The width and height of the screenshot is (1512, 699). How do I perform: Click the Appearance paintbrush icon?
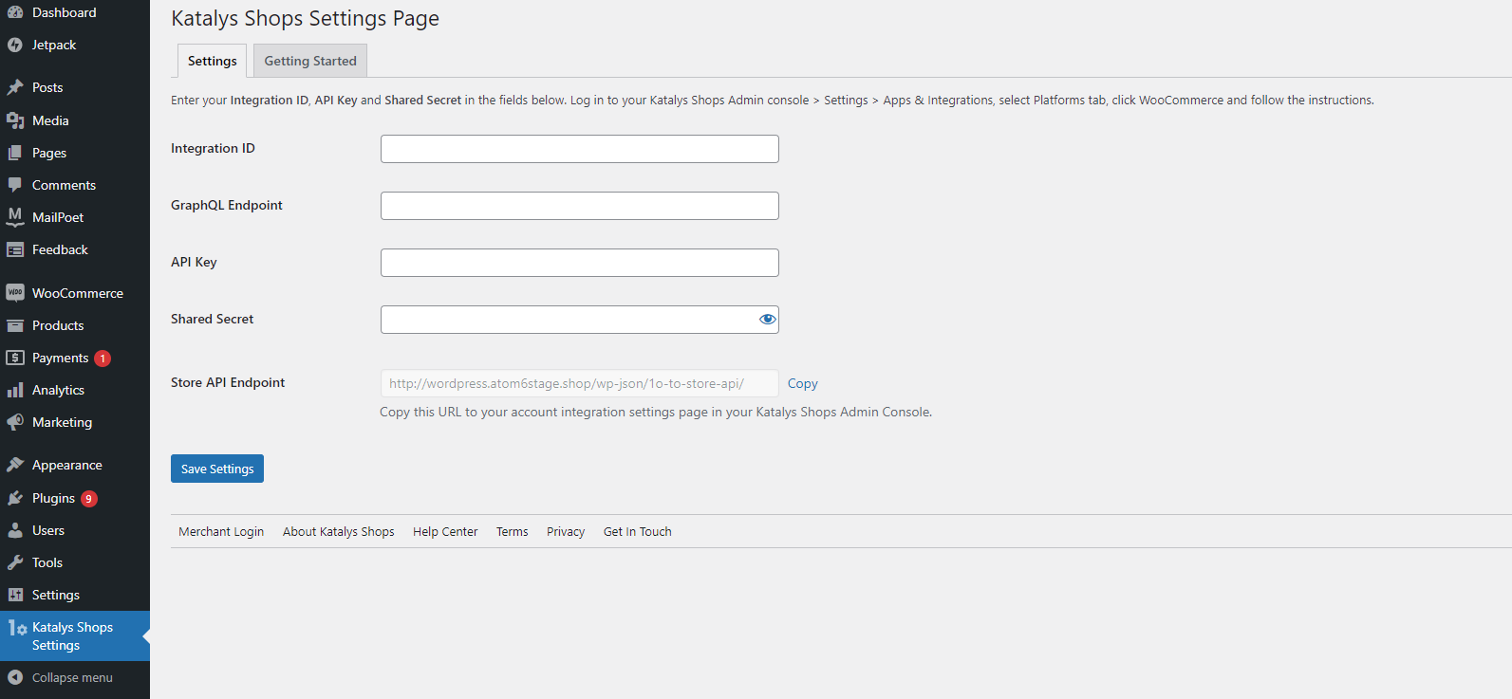tap(15, 465)
